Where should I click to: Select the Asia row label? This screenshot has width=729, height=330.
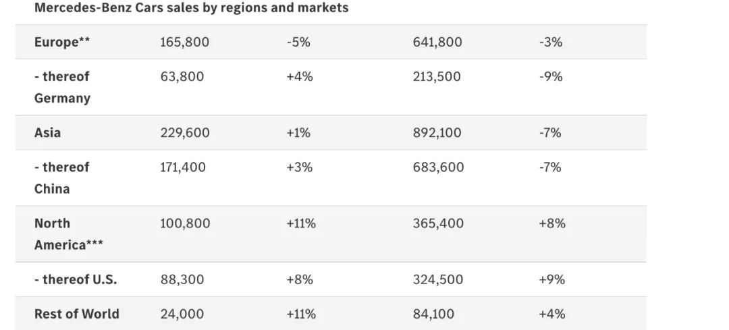(x=47, y=132)
